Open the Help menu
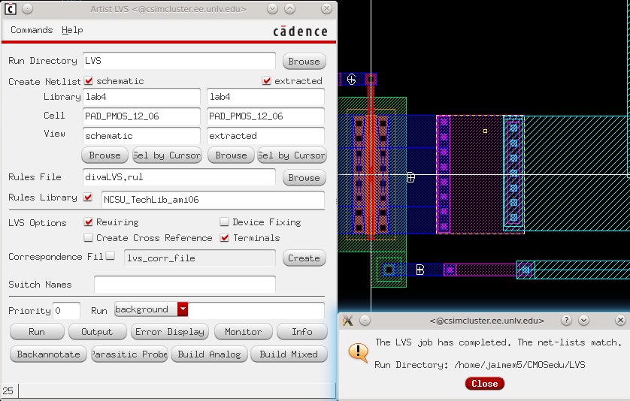The height and width of the screenshot is (401, 630). pyautogui.click(x=72, y=30)
